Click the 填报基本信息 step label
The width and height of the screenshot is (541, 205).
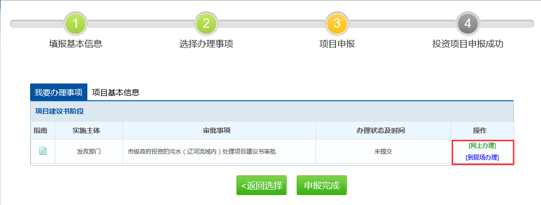(76, 44)
